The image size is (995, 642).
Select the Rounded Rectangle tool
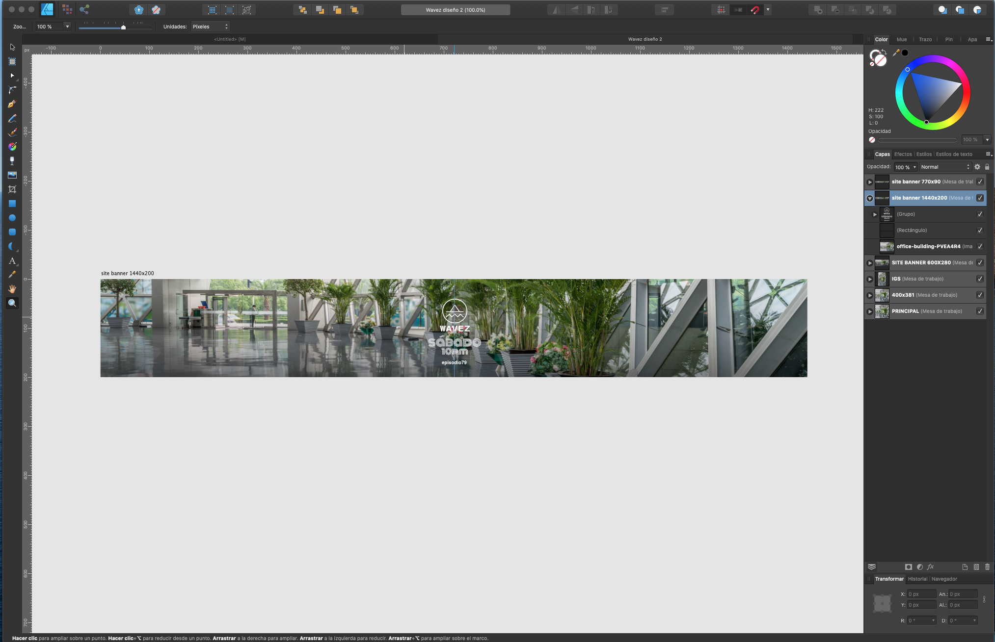coord(12,232)
